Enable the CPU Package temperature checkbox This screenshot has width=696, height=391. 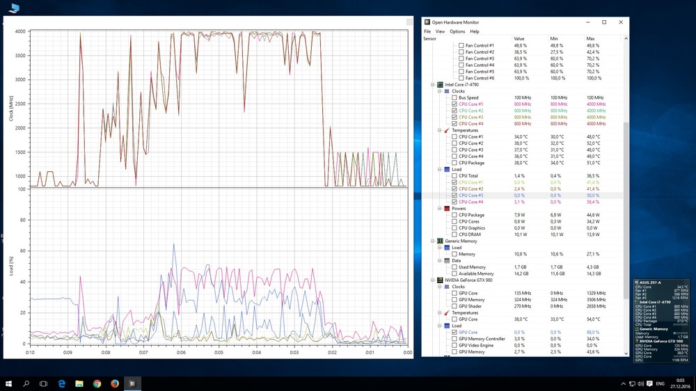tap(454, 163)
